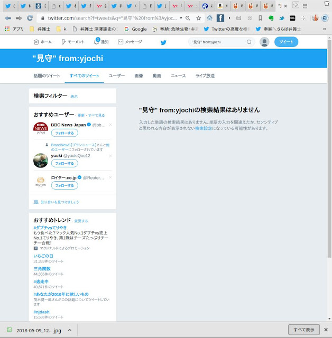Open trend いちごの日
The width and height of the screenshot is (332, 338).
click(43, 256)
